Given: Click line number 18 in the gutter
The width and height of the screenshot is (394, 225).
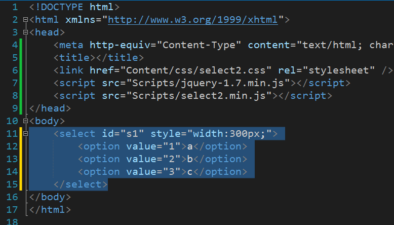Looking at the screenshot, I should 12,222.
